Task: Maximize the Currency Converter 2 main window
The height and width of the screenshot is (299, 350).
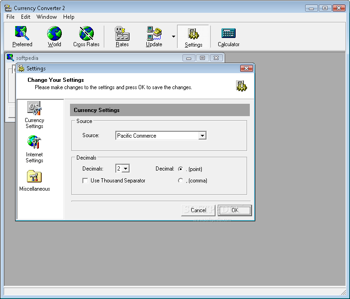Action: 325,8
